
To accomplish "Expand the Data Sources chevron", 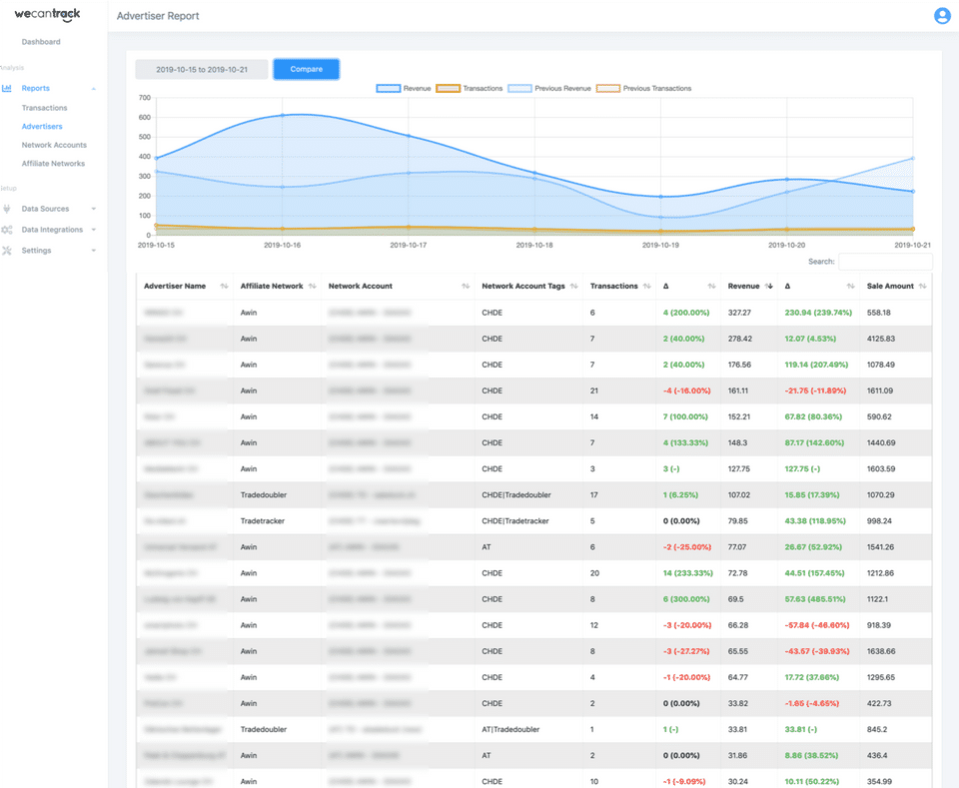I will (94, 209).
